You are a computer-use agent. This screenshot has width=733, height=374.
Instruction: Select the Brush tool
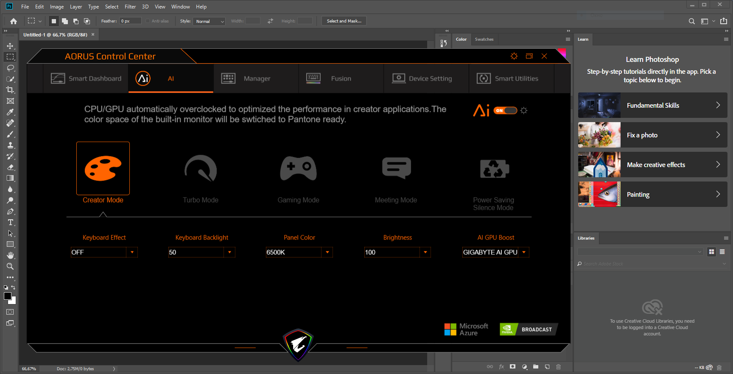pos(10,134)
